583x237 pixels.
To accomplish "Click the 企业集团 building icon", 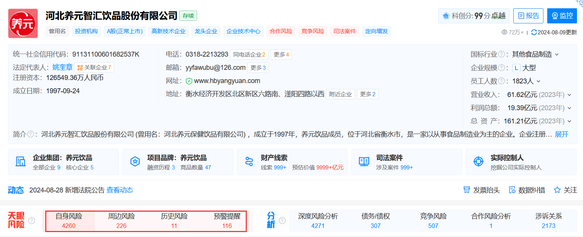I will tap(20, 162).
